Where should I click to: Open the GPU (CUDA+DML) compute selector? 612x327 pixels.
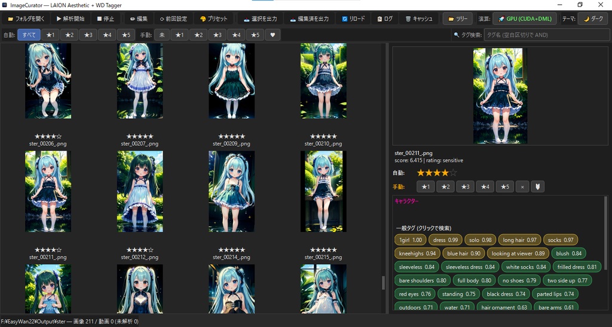(x=525, y=19)
